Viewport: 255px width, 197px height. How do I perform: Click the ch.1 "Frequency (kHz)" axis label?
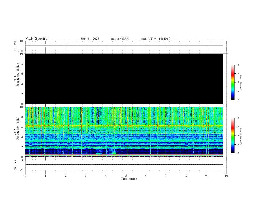click(x=18, y=75)
